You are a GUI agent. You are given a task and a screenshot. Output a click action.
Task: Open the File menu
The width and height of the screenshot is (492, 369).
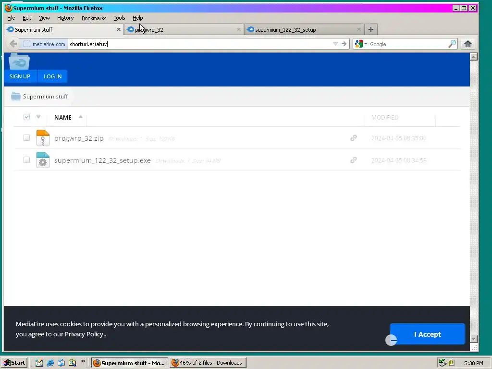(11, 18)
